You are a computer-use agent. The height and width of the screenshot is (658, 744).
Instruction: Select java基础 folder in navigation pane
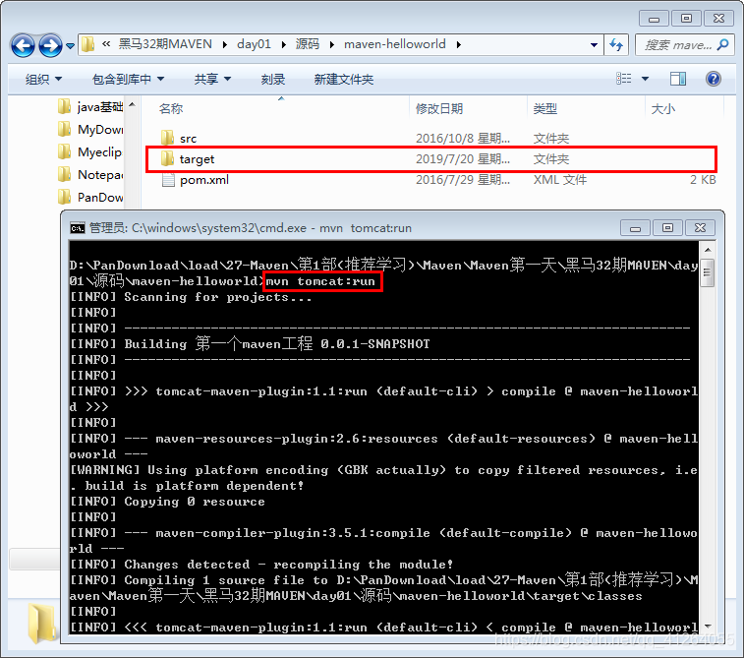tap(90, 107)
